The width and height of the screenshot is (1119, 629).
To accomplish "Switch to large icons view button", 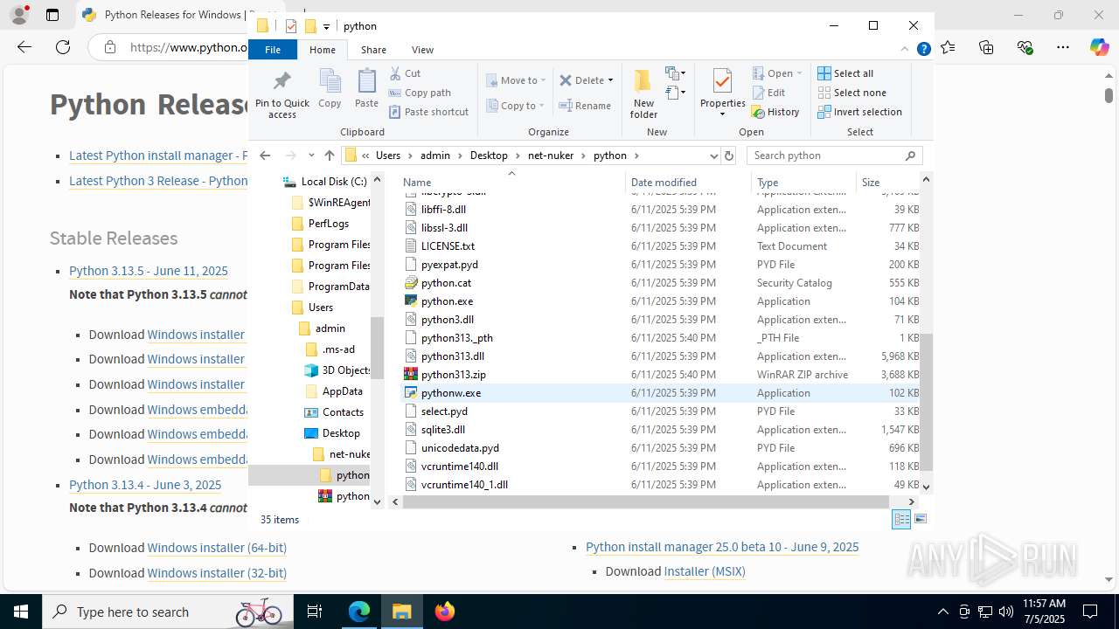I will [x=920, y=519].
